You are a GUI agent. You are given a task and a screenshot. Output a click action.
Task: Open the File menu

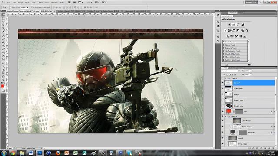9,3
